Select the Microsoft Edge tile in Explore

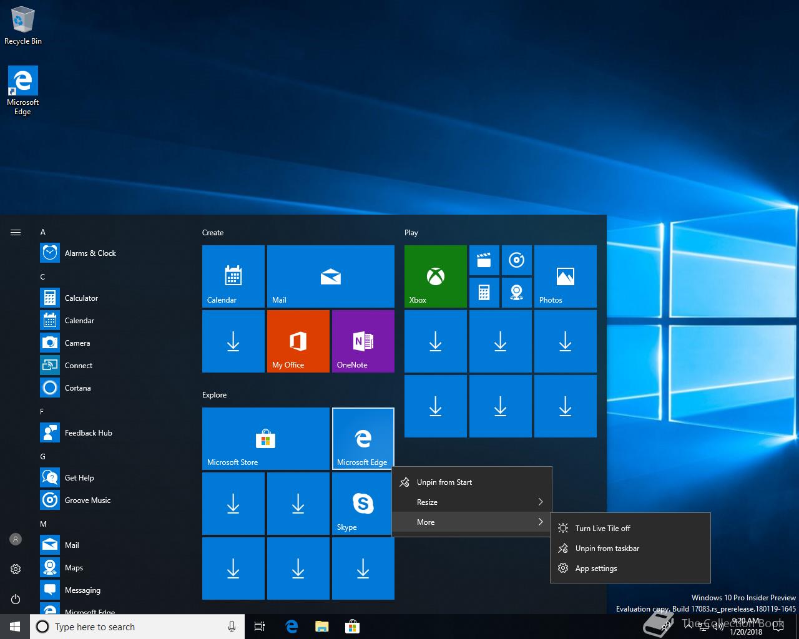point(363,439)
